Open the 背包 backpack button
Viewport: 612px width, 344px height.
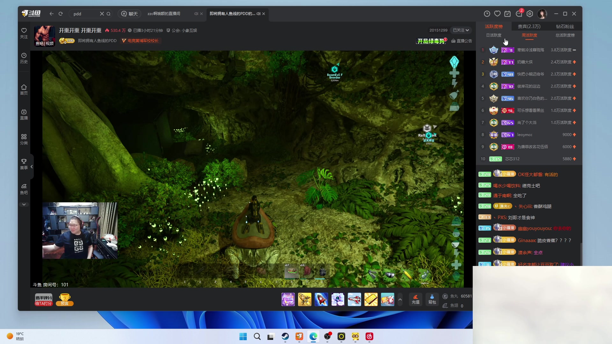click(x=432, y=300)
